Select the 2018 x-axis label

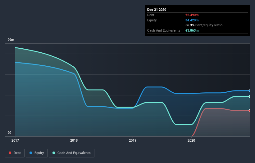pyautogui.click(x=74, y=140)
